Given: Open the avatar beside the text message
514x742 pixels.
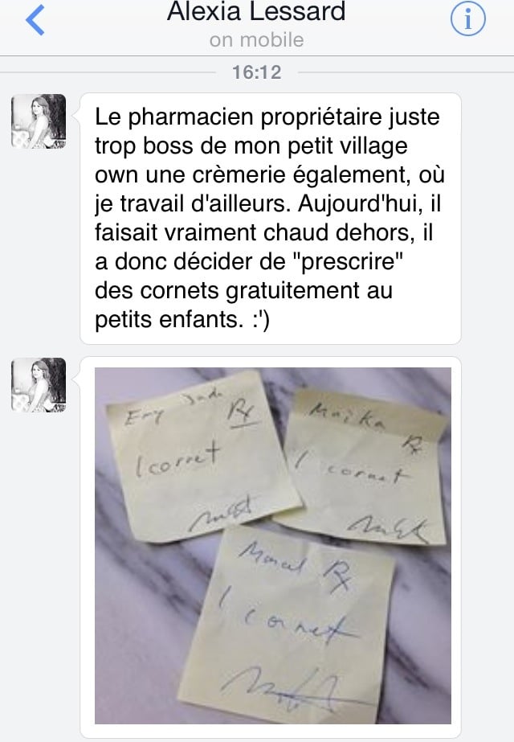Looking at the screenshot, I should point(39,121).
